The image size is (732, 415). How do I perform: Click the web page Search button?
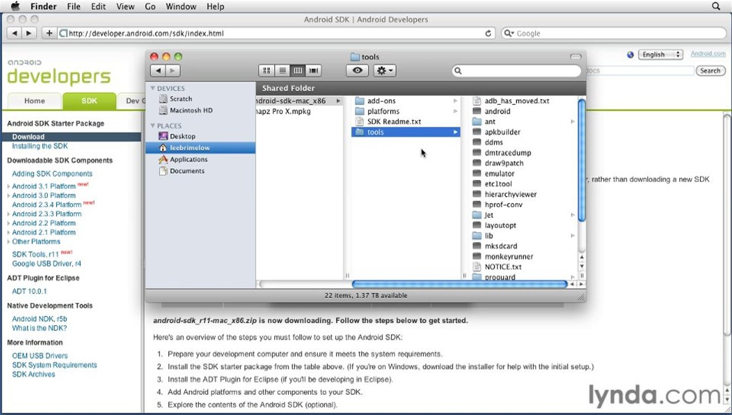(710, 71)
